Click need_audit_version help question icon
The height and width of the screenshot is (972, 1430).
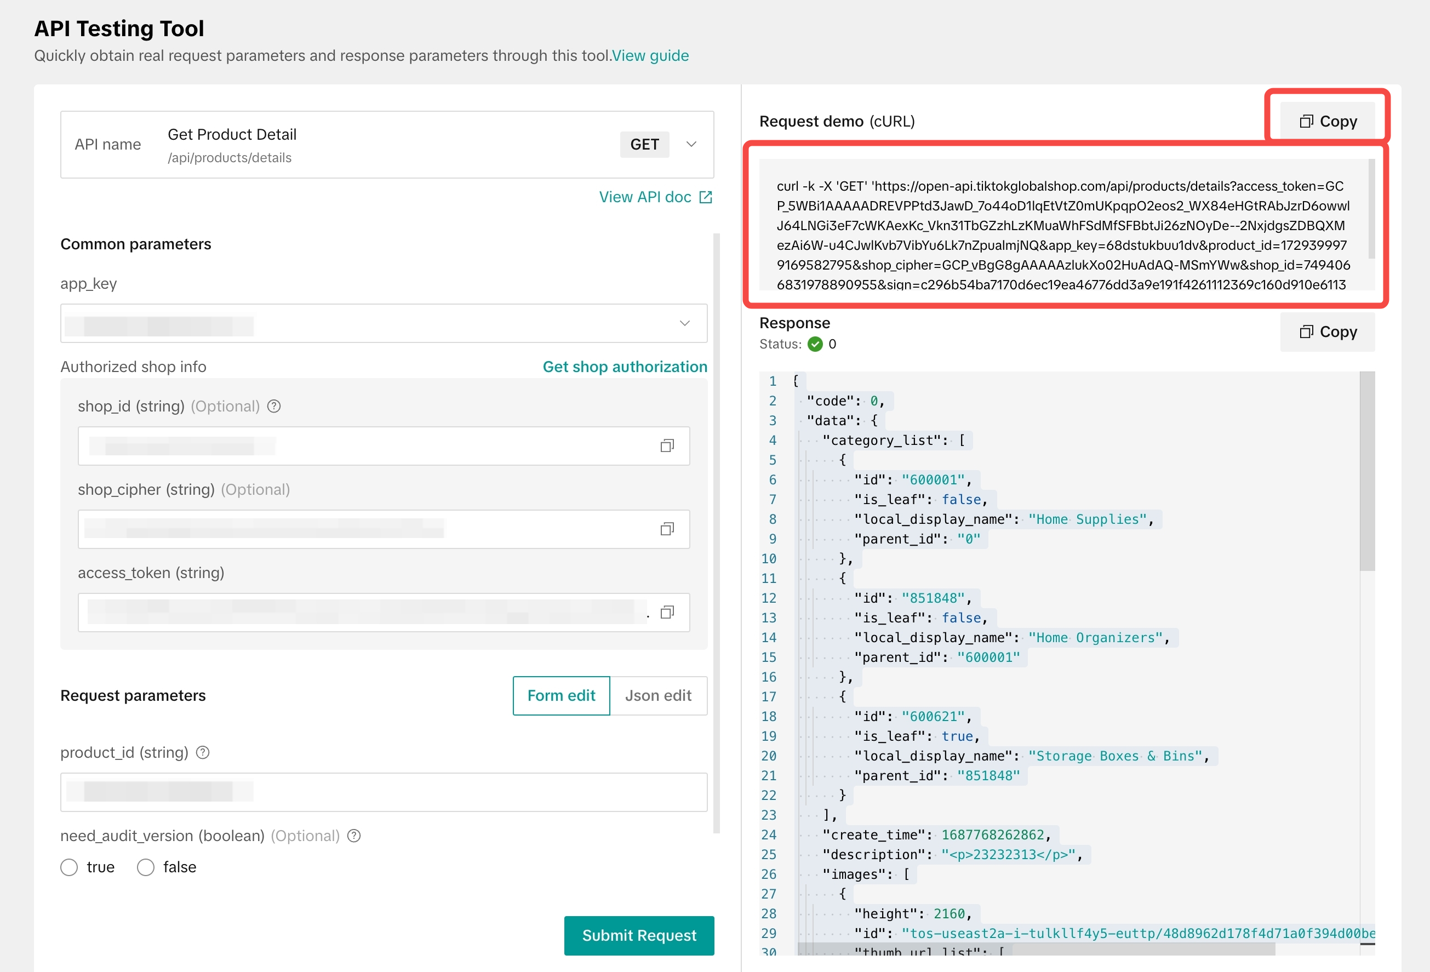[x=354, y=836]
